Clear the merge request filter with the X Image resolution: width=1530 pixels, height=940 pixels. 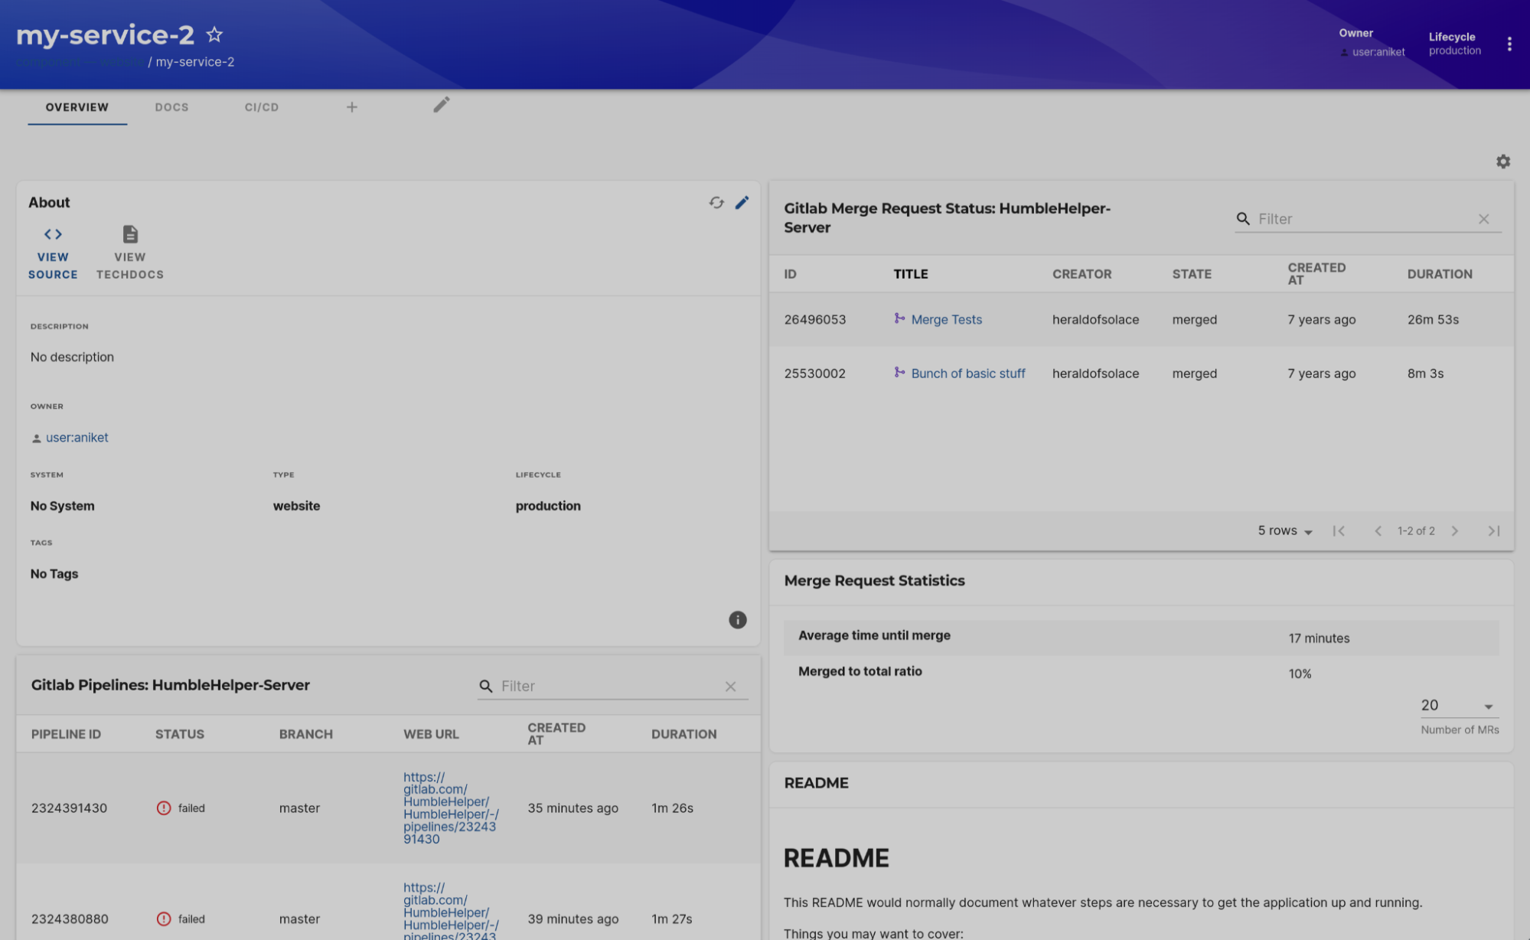pos(1483,219)
